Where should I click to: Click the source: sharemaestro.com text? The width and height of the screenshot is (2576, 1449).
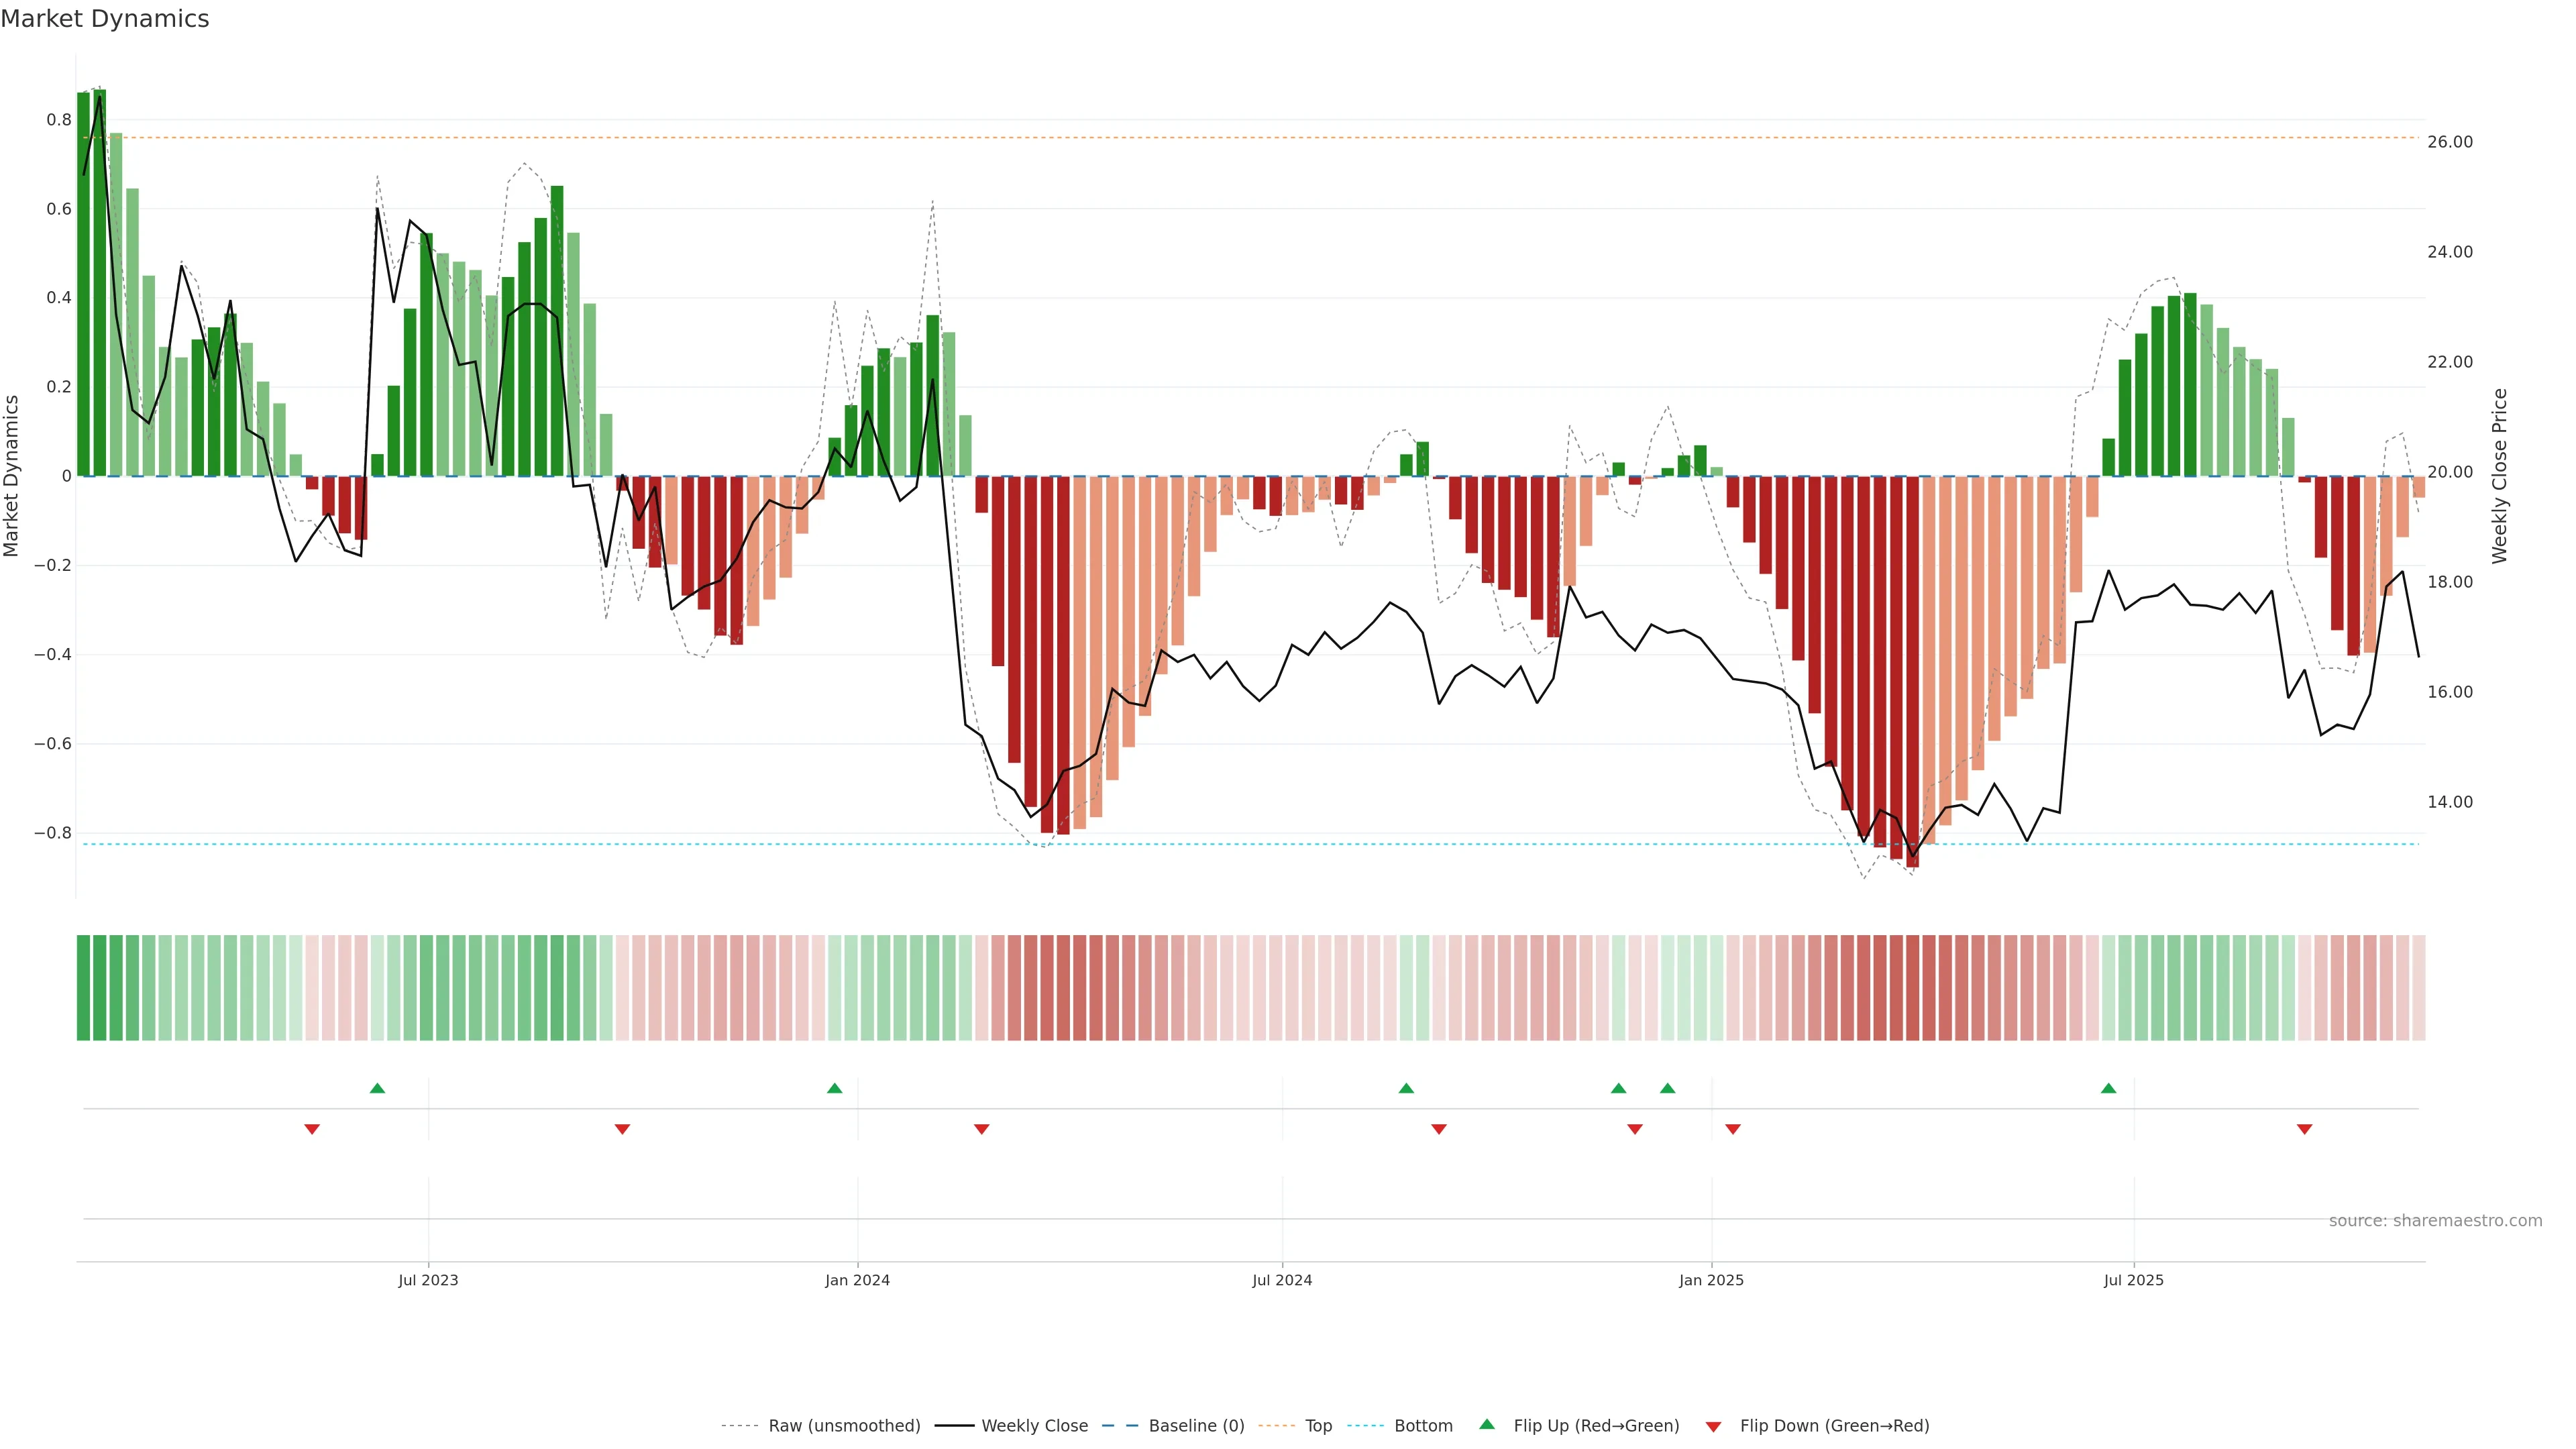[x=2435, y=1221]
